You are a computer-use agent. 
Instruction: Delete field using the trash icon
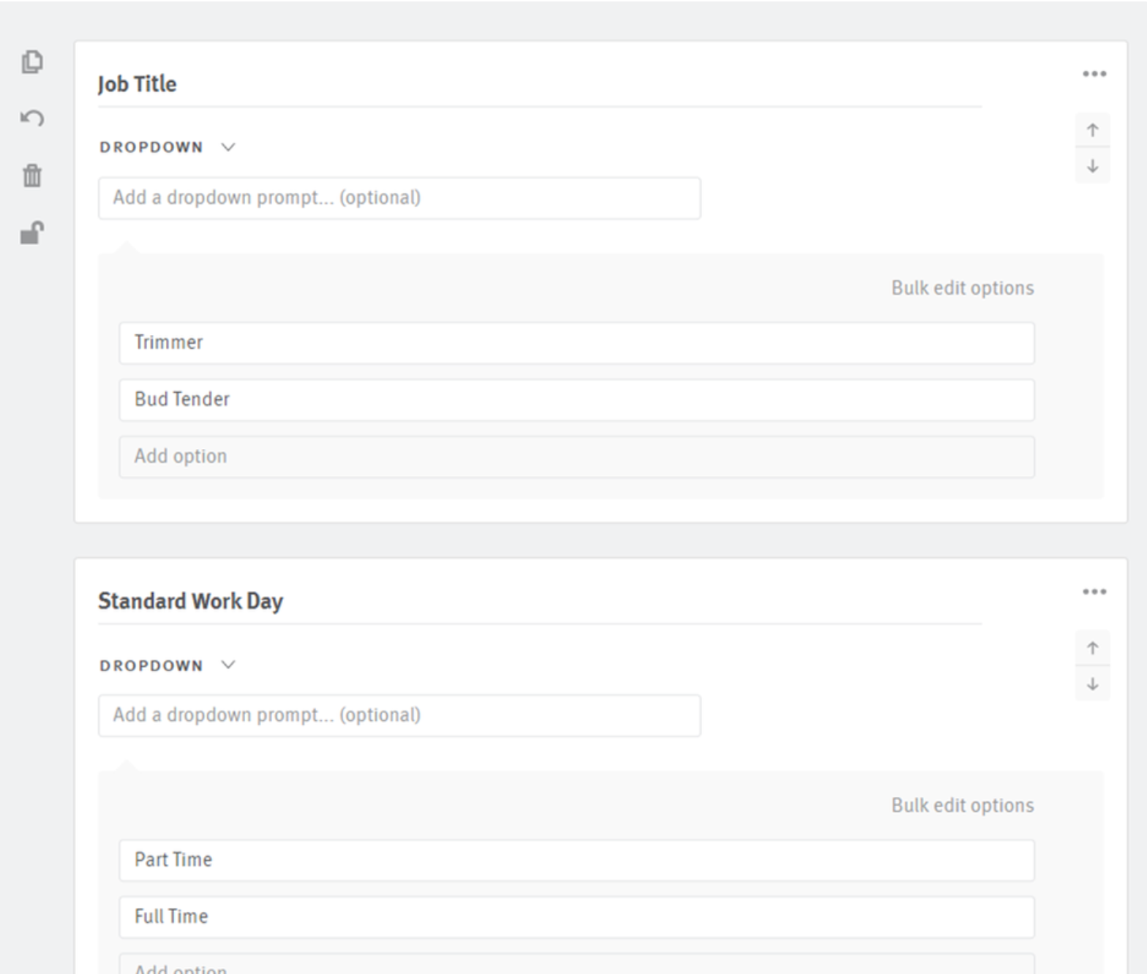pyautogui.click(x=32, y=175)
